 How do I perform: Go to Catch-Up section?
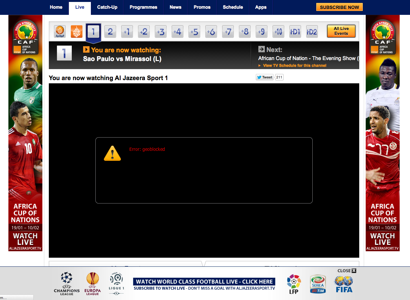click(107, 7)
